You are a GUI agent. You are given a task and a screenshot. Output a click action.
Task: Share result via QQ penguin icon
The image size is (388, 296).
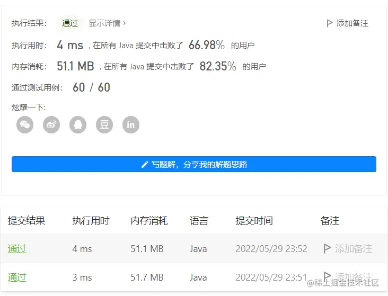[78, 124]
